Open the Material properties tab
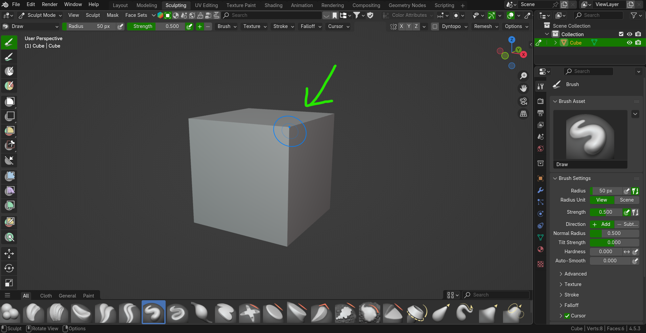The image size is (646, 333). coord(541,249)
